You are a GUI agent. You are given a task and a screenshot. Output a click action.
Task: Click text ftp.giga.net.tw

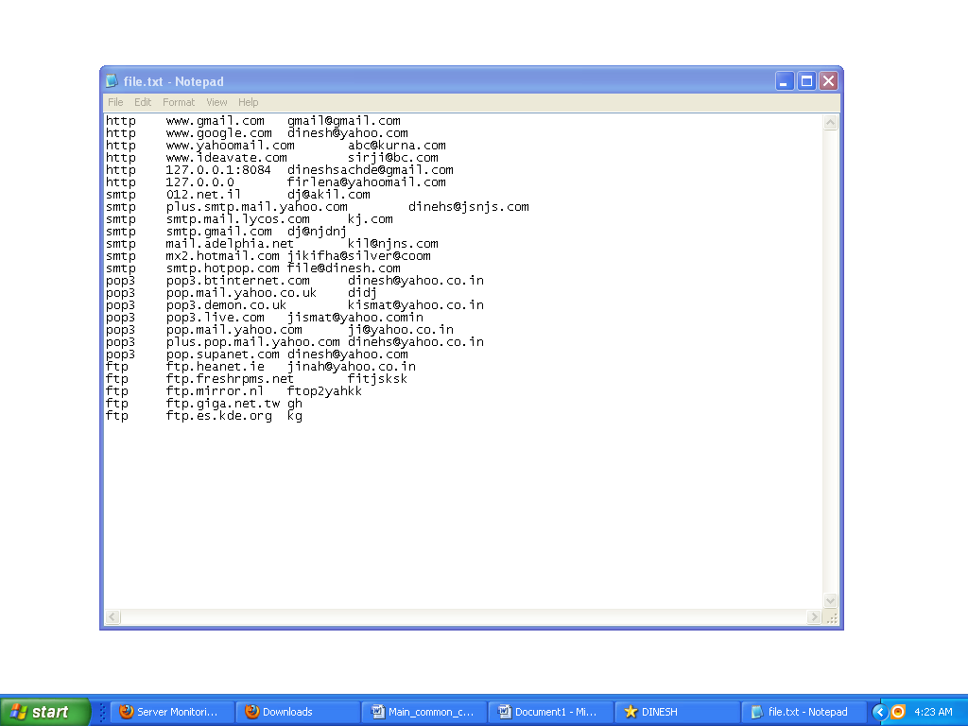tap(223, 404)
